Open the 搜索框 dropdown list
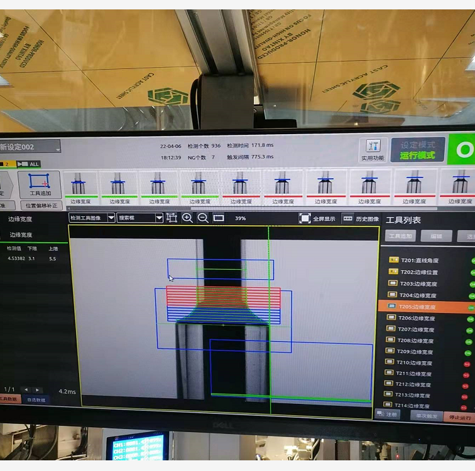The height and width of the screenshot is (471, 475). (159, 218)
